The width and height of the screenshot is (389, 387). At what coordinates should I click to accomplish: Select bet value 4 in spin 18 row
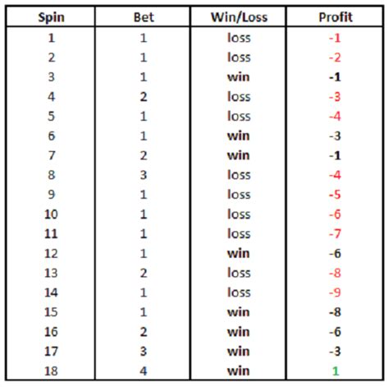(x=144, y=371)
